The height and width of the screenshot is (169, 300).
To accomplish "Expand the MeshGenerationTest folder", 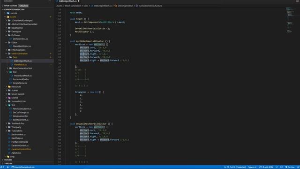I will click(22, 69).
